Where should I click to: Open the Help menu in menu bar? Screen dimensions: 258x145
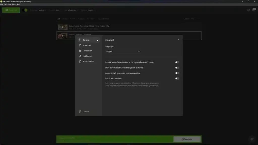pos(18,5)
